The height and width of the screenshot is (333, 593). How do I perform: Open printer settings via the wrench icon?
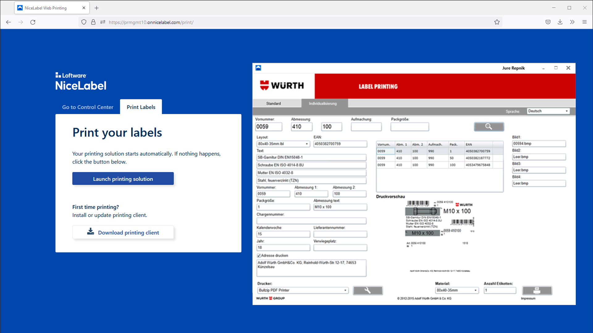(368, 290)
